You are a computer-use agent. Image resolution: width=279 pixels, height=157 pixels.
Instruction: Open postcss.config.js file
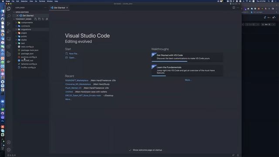[x=29, y=57]
